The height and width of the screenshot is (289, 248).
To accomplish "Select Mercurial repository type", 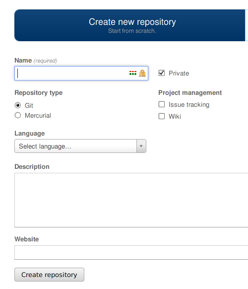I will click(x=18, y=115).
